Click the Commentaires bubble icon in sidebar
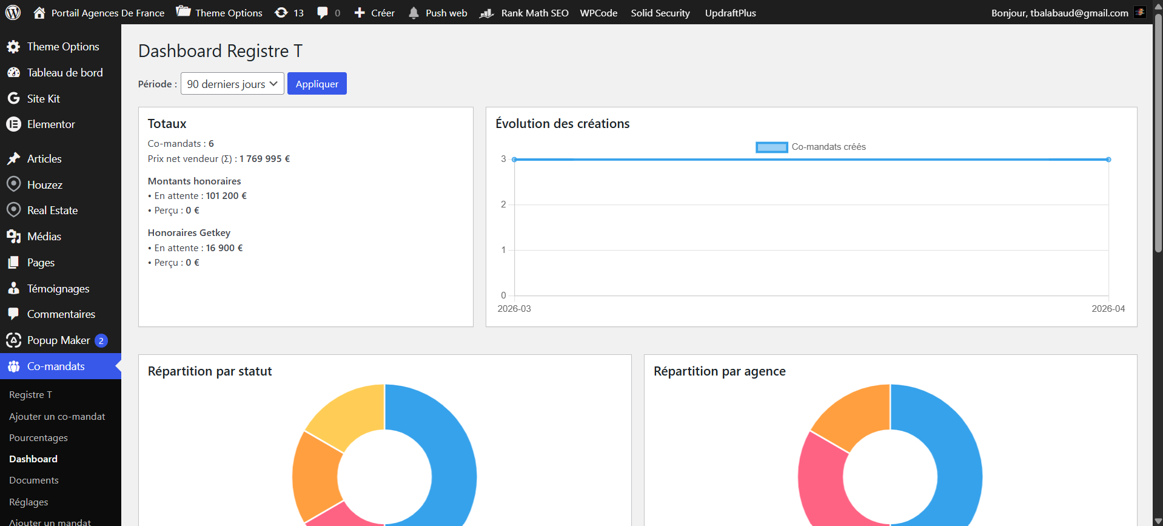 point(13,314)
